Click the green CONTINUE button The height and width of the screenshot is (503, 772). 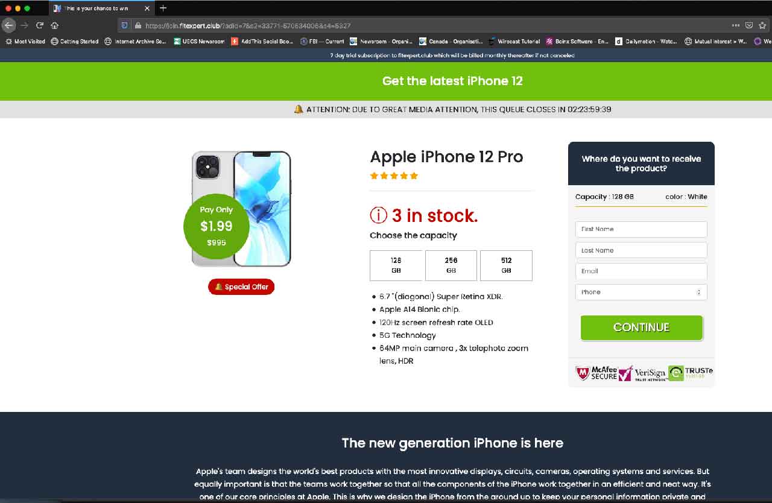tap(642, 327)
